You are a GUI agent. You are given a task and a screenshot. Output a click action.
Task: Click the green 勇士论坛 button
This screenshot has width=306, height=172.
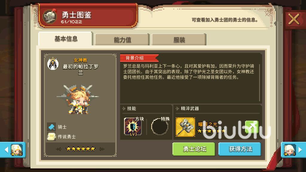pos(194,149)
